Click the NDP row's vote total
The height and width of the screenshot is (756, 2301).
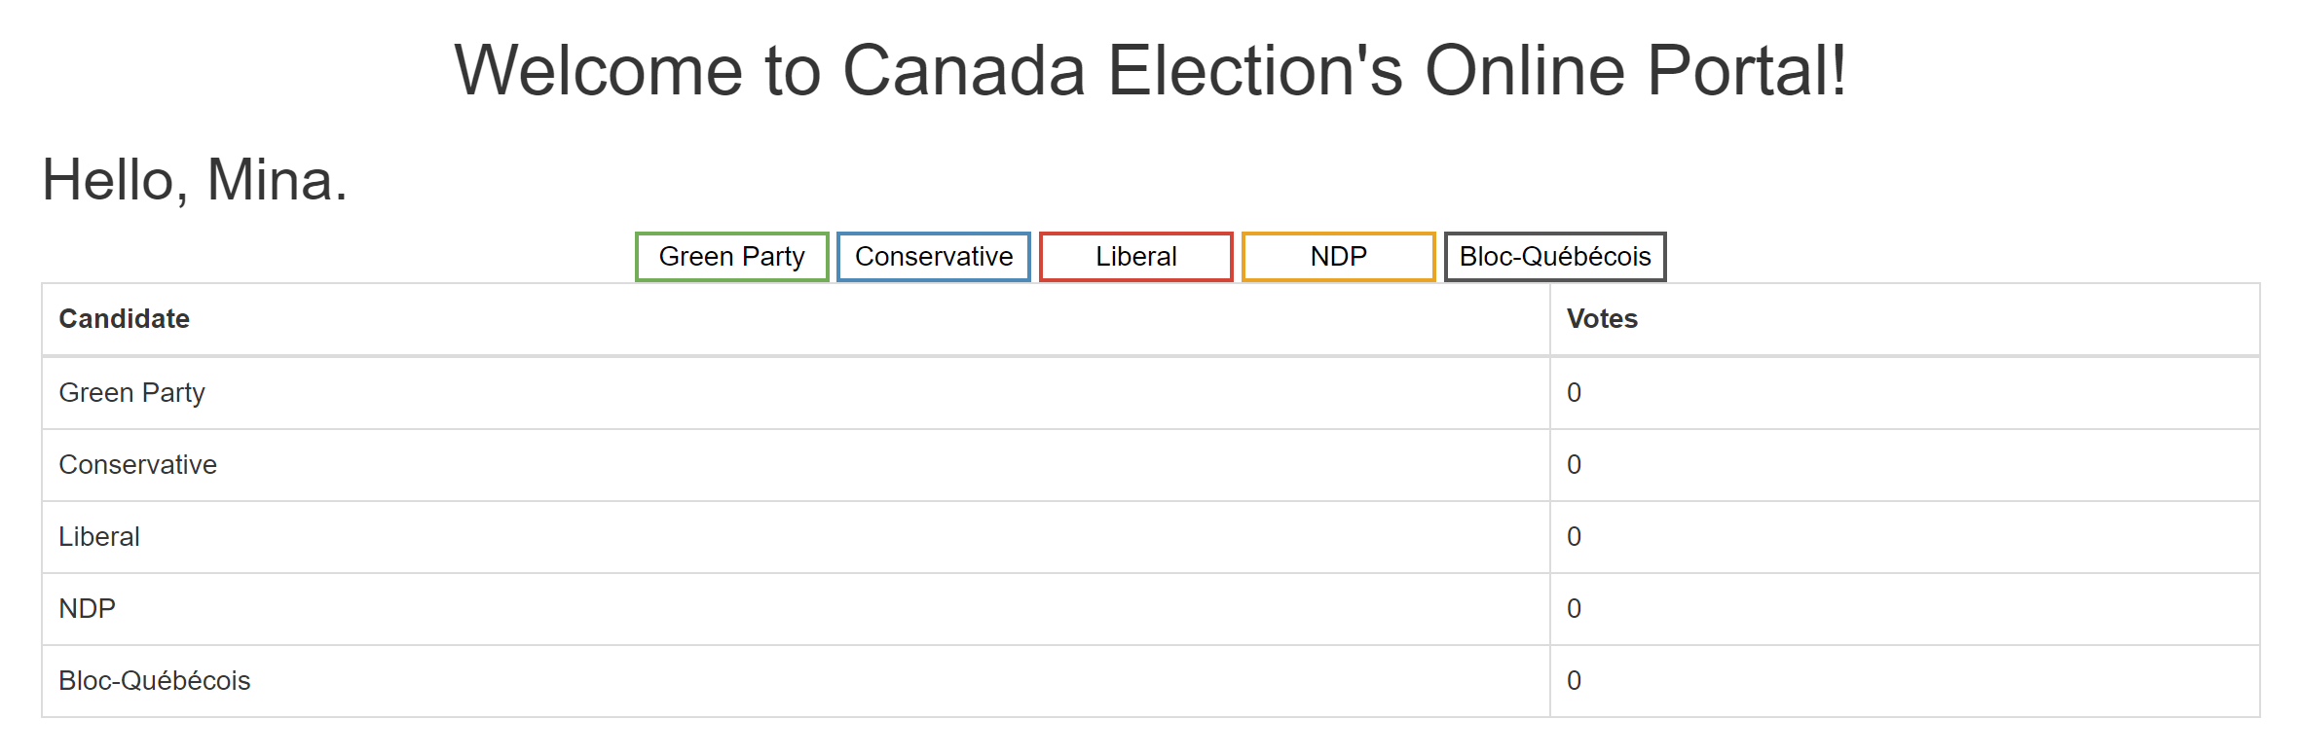pyautogui.click(x=1905, y=609)
